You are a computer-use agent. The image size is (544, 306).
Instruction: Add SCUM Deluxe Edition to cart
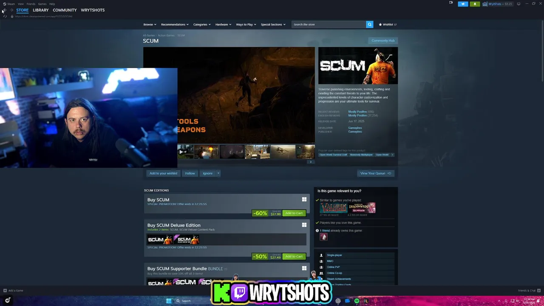[x=294, y=256]
